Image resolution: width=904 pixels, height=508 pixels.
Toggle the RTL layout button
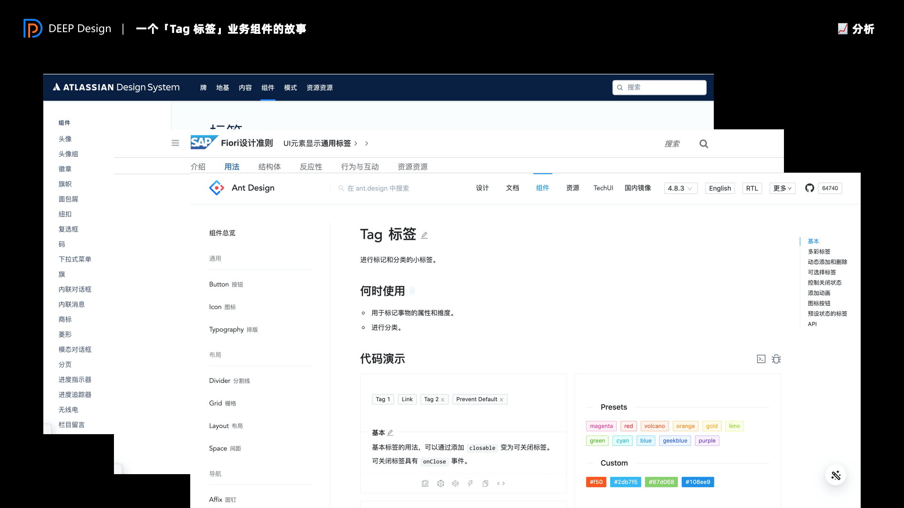click(752, 188)
